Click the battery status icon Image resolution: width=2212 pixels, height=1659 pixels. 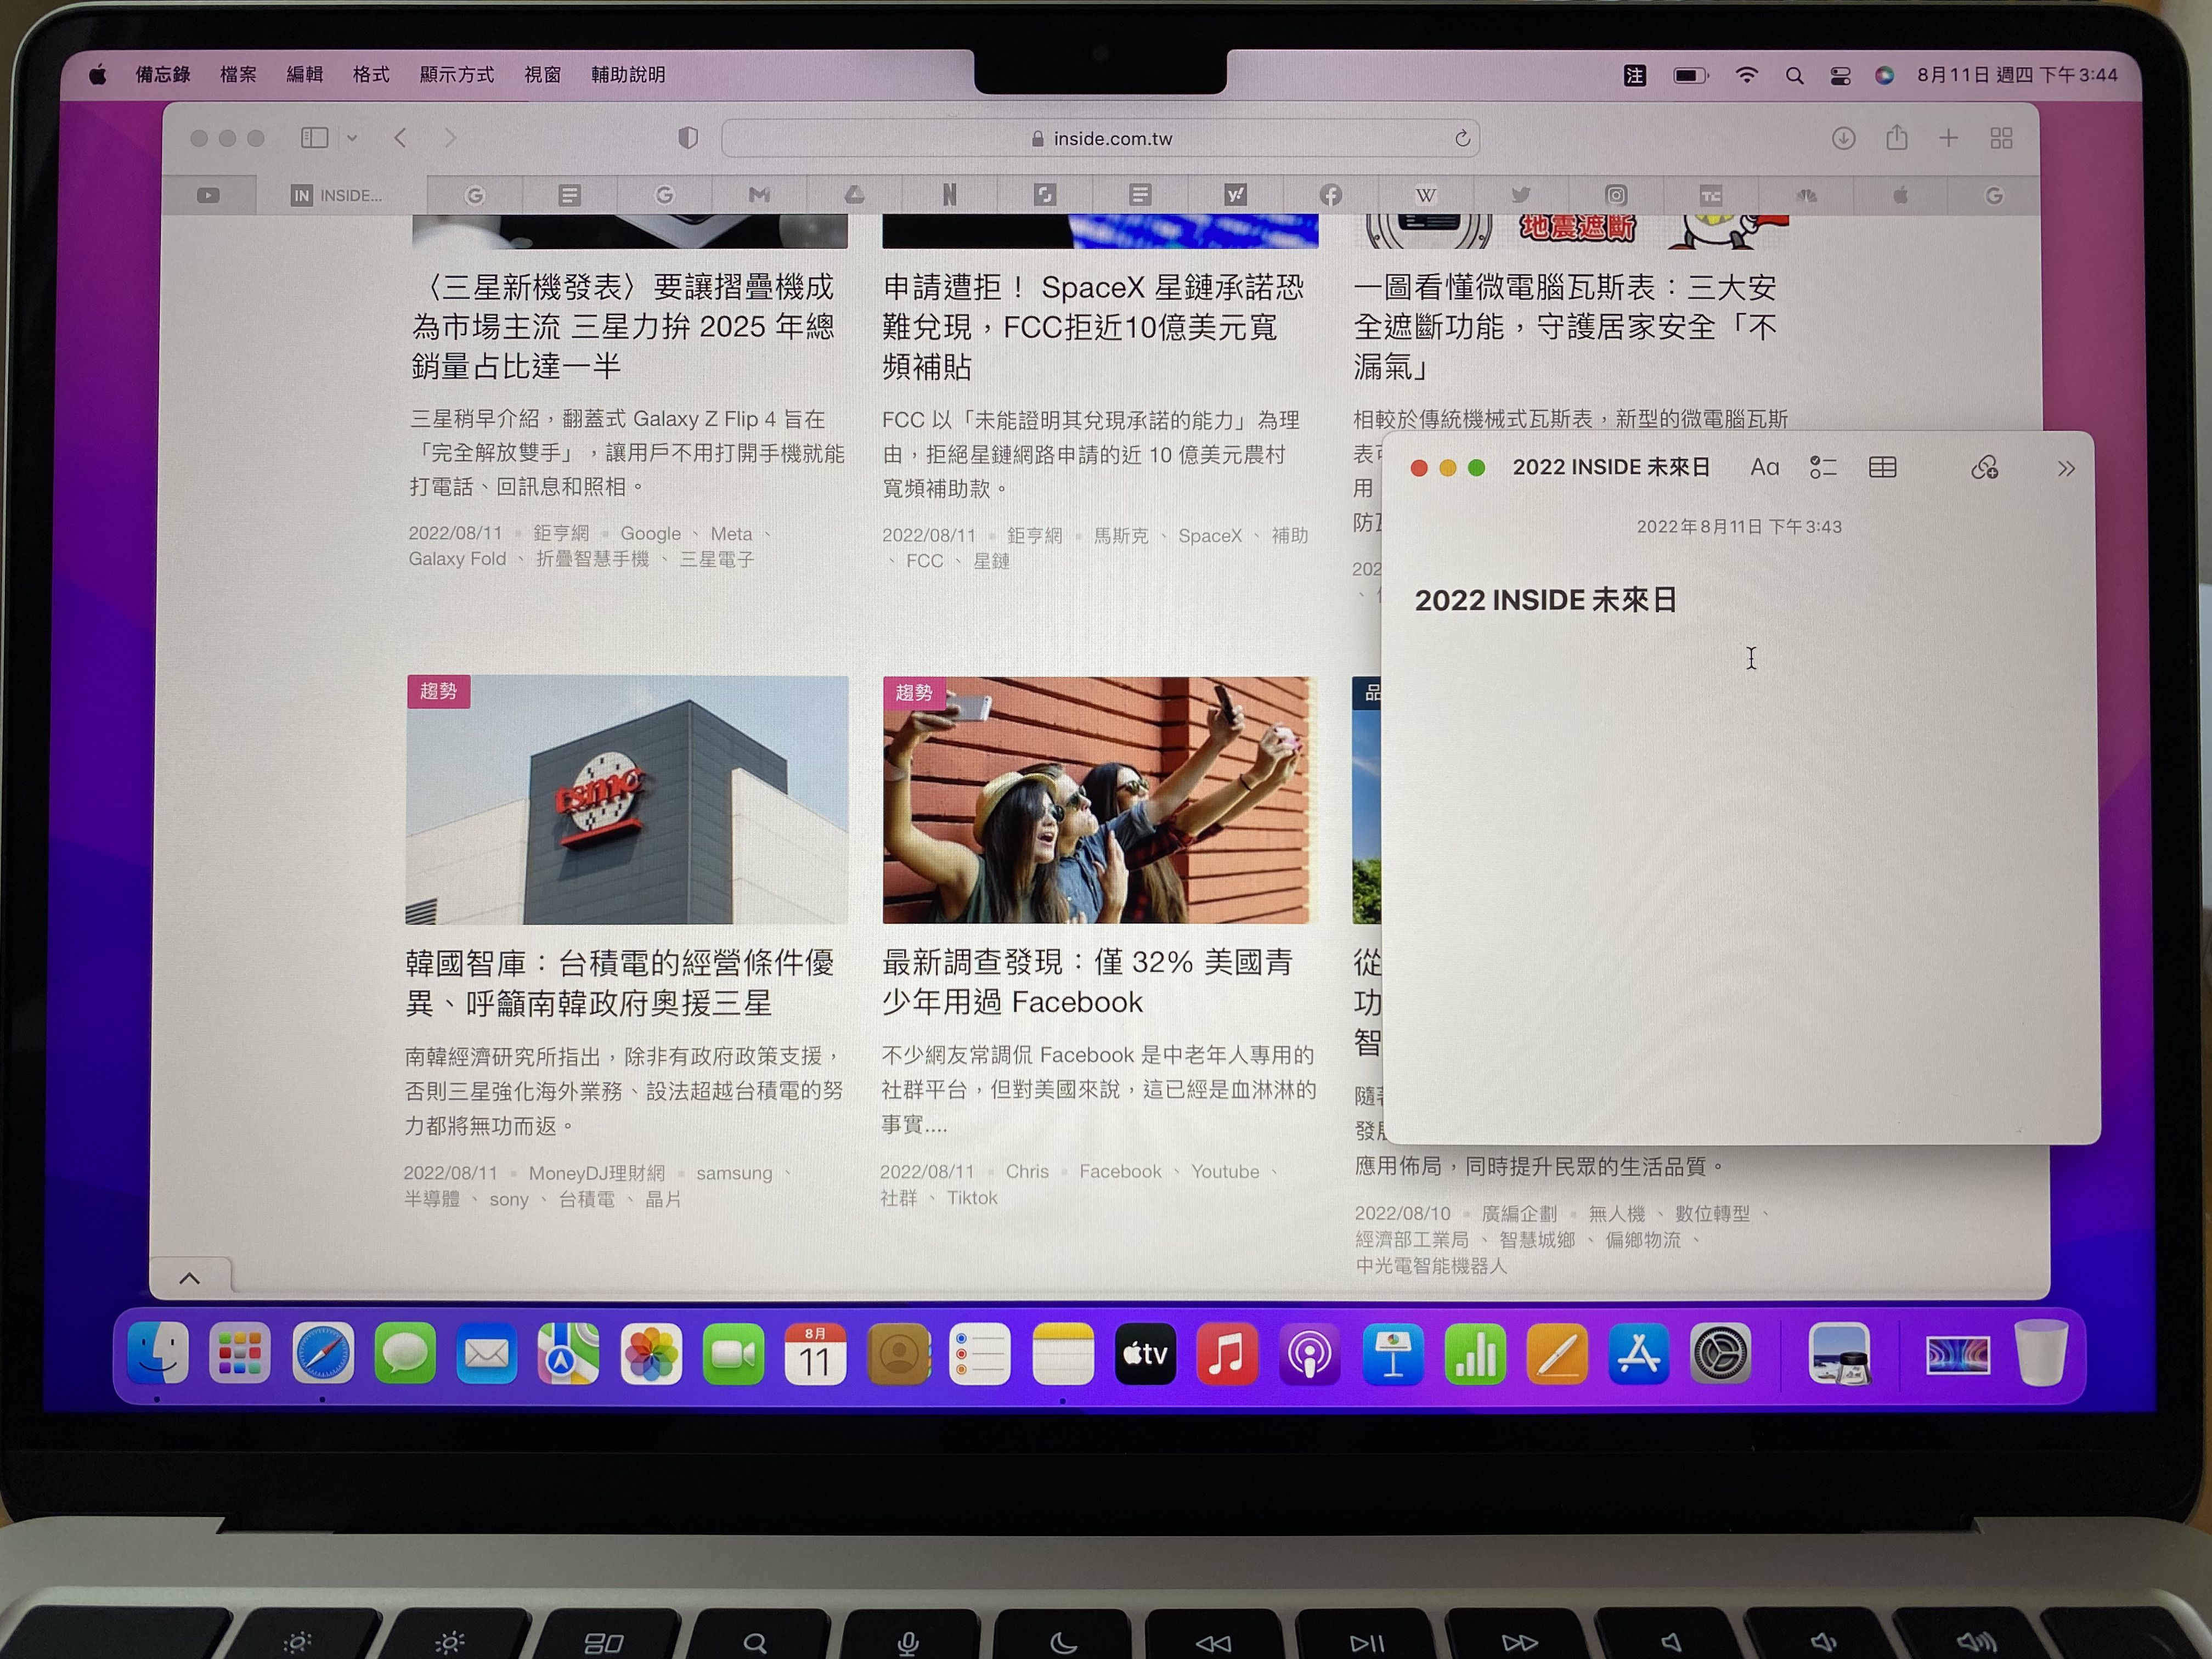pos(1691,76)
